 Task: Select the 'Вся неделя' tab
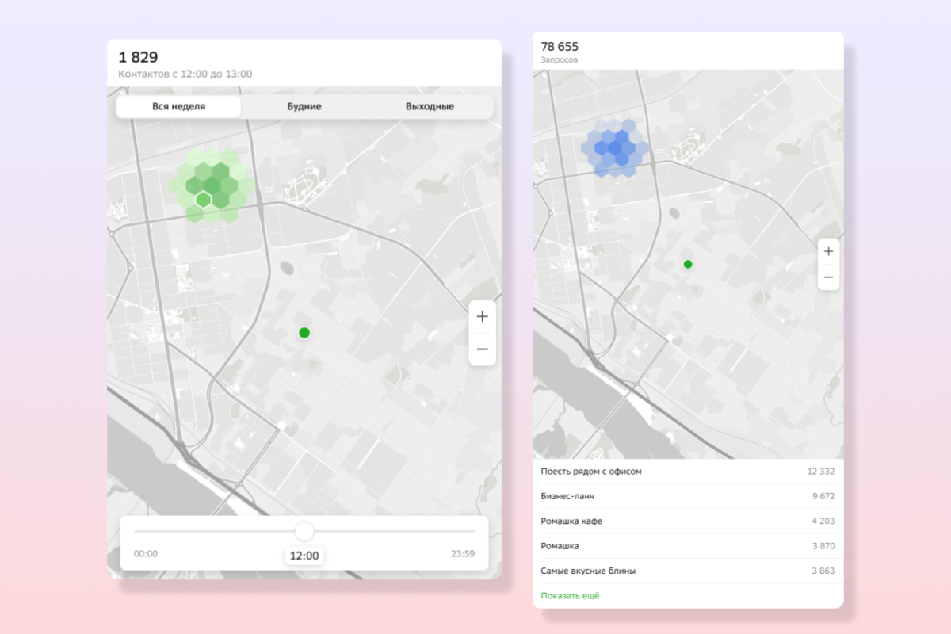click(x=179, y=106)
